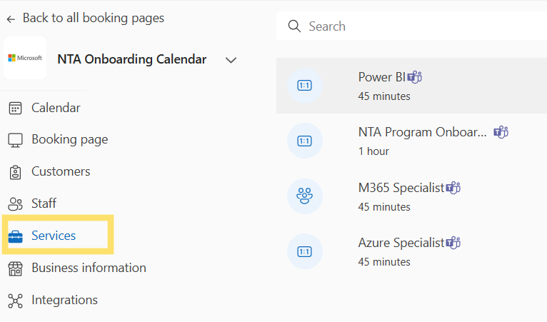Click the Calendar icon in sidebar

click(15, 109)
